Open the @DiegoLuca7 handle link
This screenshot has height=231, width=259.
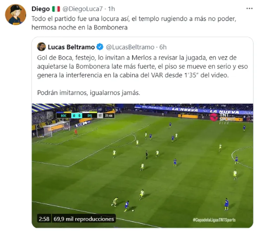pyautogui.click(x=83, y=9)
